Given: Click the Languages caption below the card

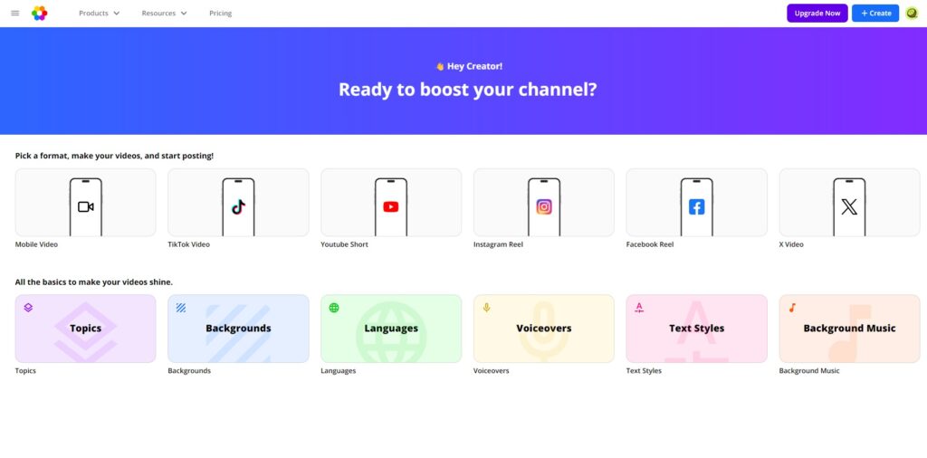Looking at the screenshot, I should pos(339,370).
